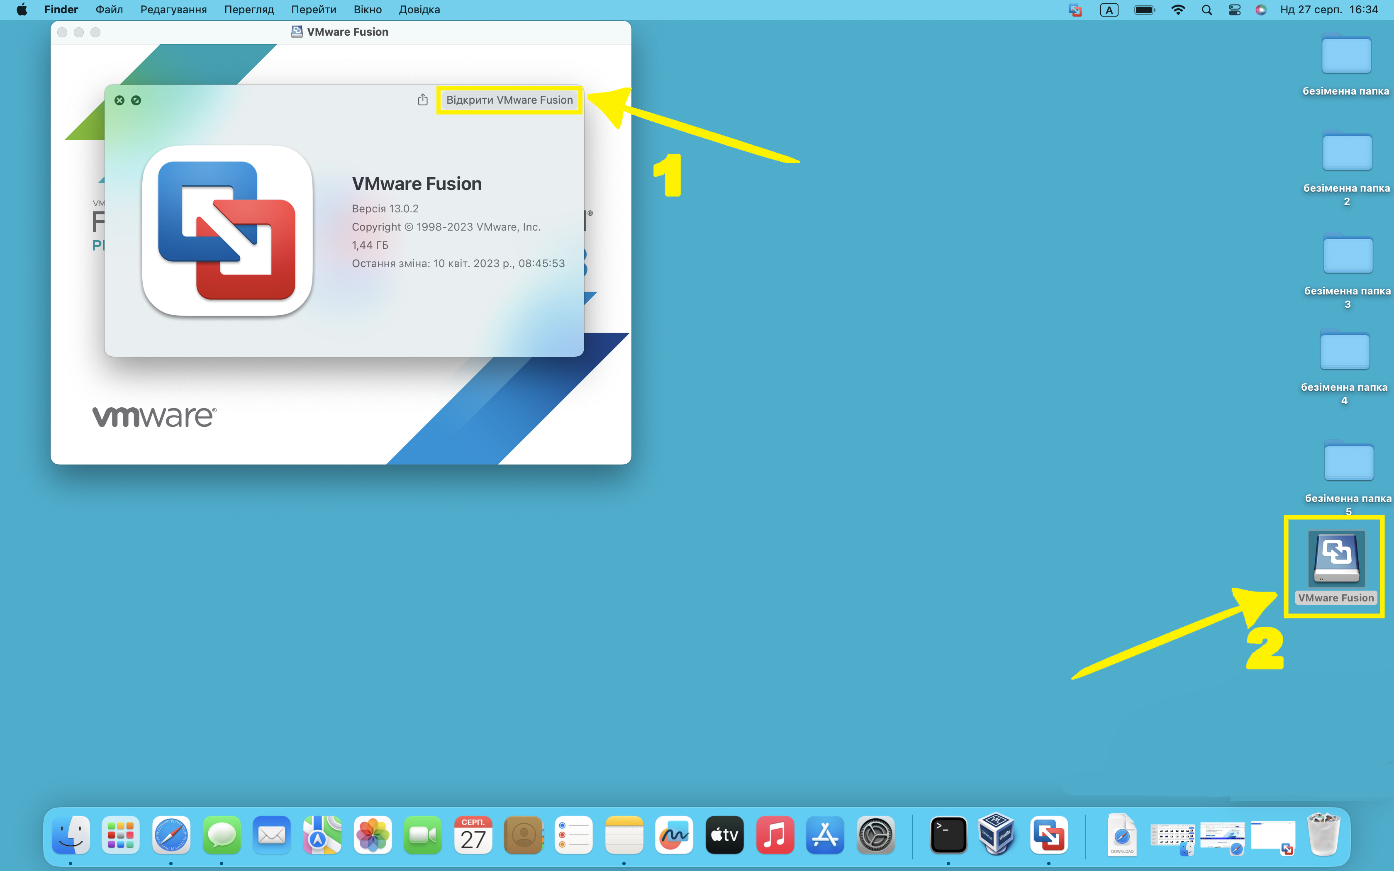This screenshot has height=871, width=1394.
Task: Click the Відкрити VMware Fusion button
Action: [x=509, y=100]
